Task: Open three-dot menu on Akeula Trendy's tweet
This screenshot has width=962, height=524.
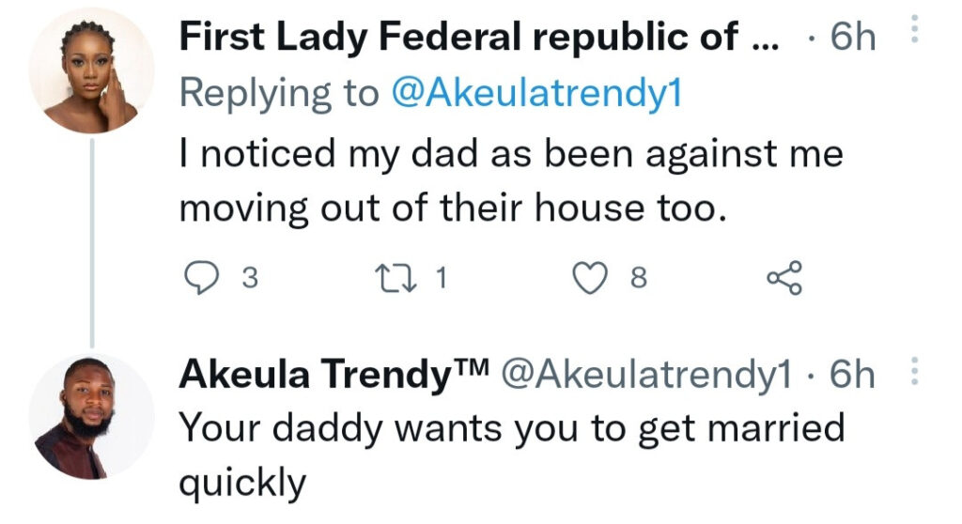Action: (x=914, y=371)
